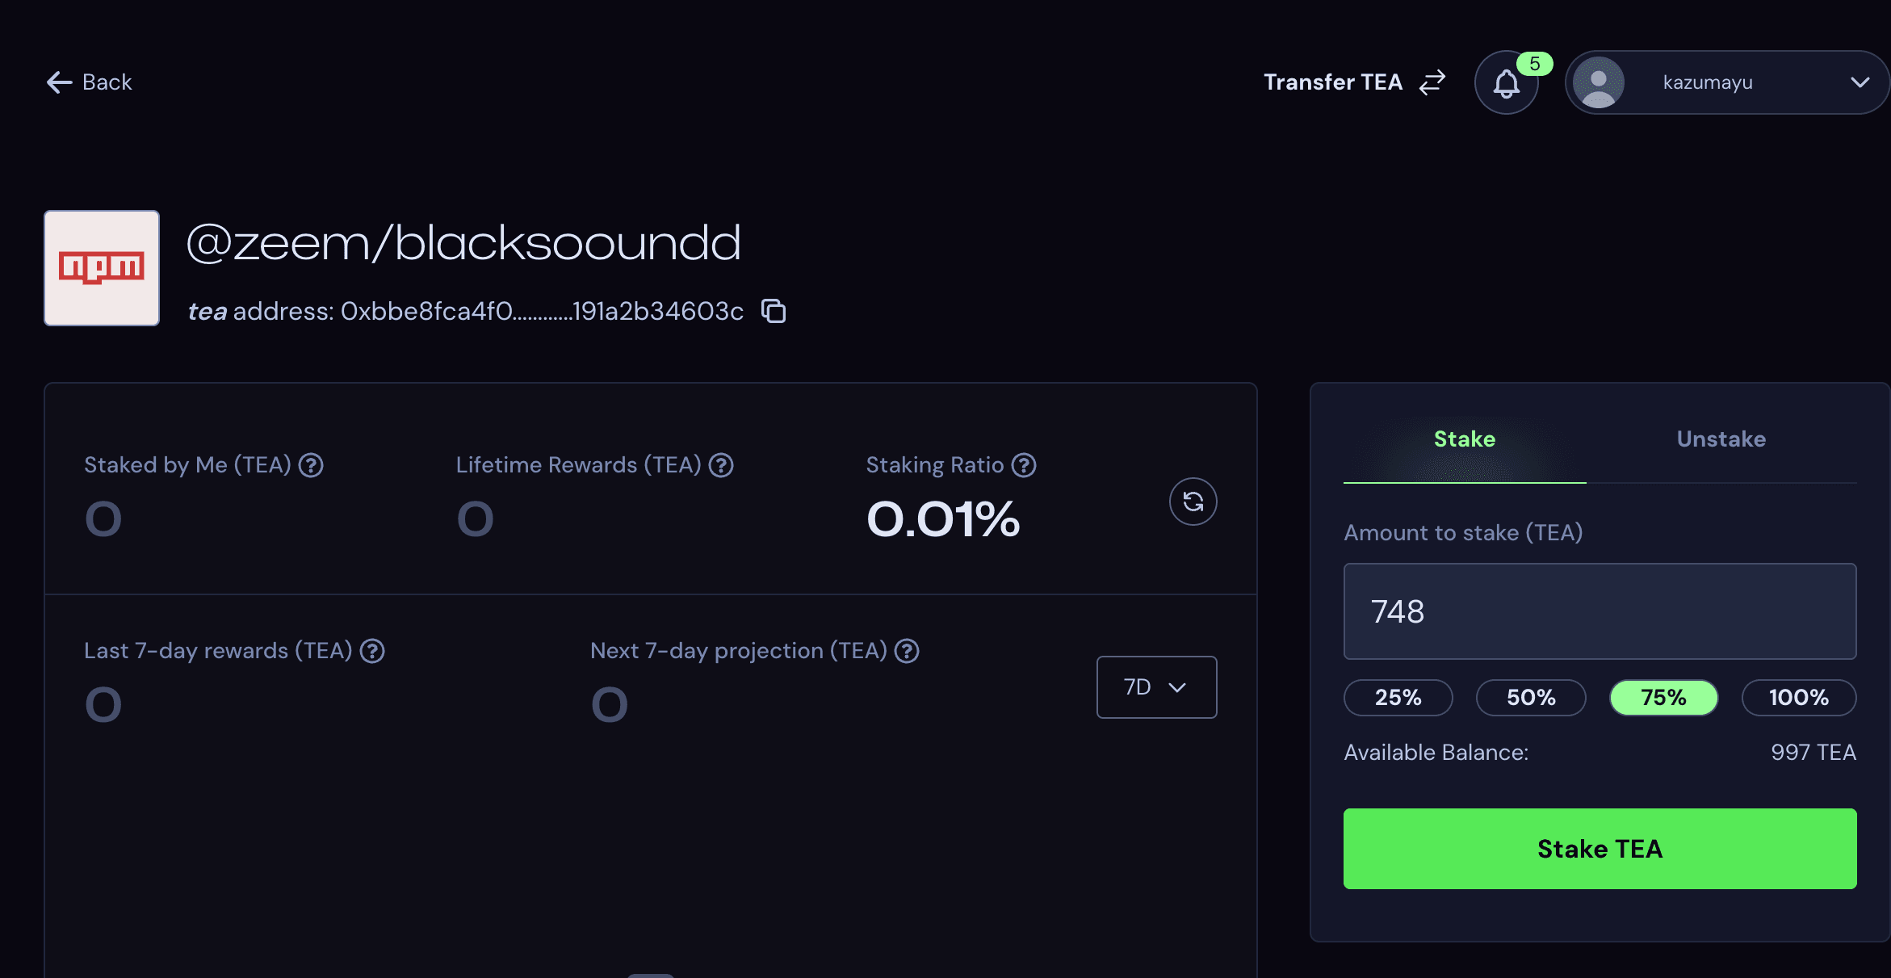Show help for Staking Ratio
Image resolution: width=1891 pixels, height=978 pixels.
point(1024,465)
